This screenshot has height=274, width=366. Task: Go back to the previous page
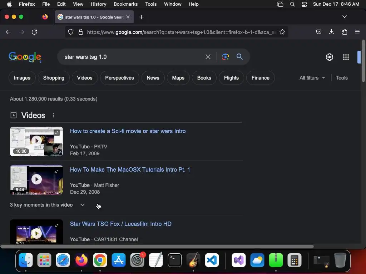pos(9,32)
